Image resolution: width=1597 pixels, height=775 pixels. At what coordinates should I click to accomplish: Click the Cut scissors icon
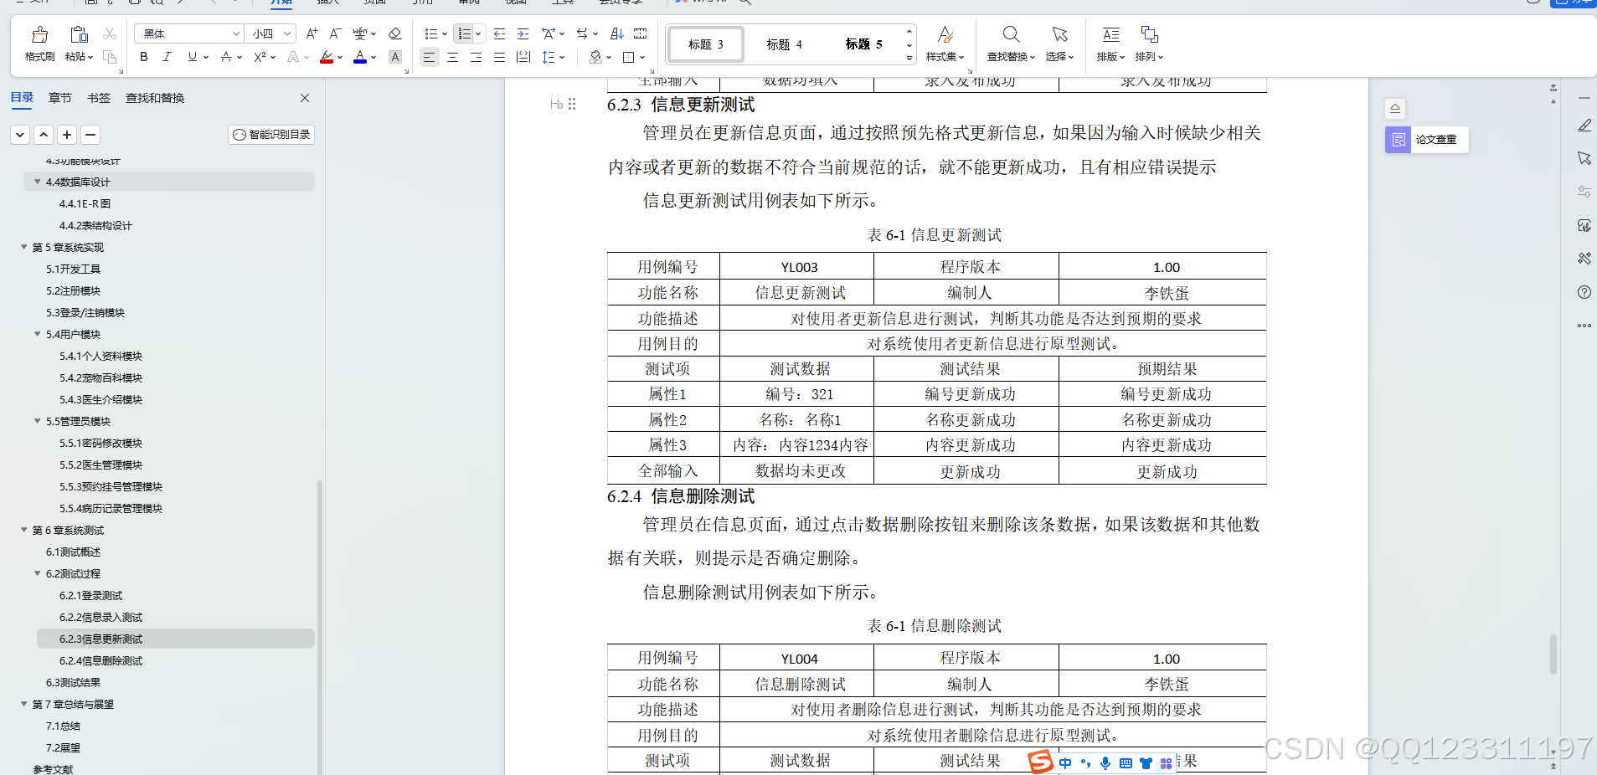click(x=110, y=33)
